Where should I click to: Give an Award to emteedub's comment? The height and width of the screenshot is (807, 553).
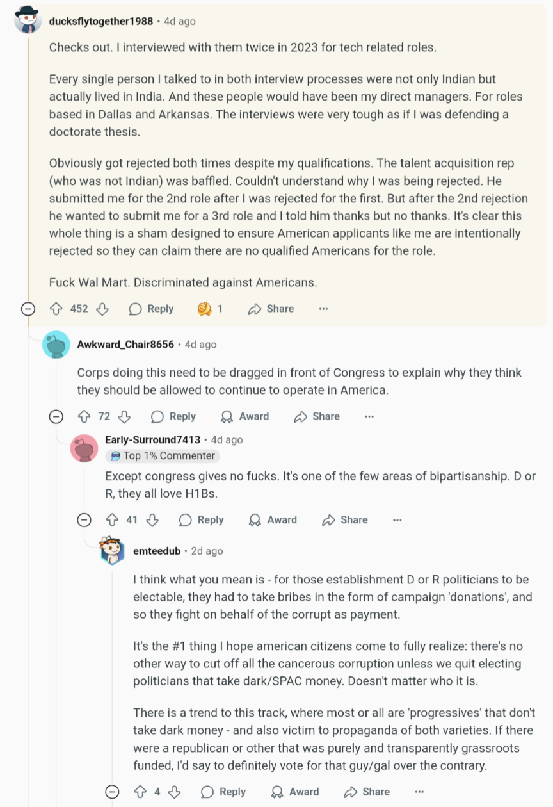point(295,792)
